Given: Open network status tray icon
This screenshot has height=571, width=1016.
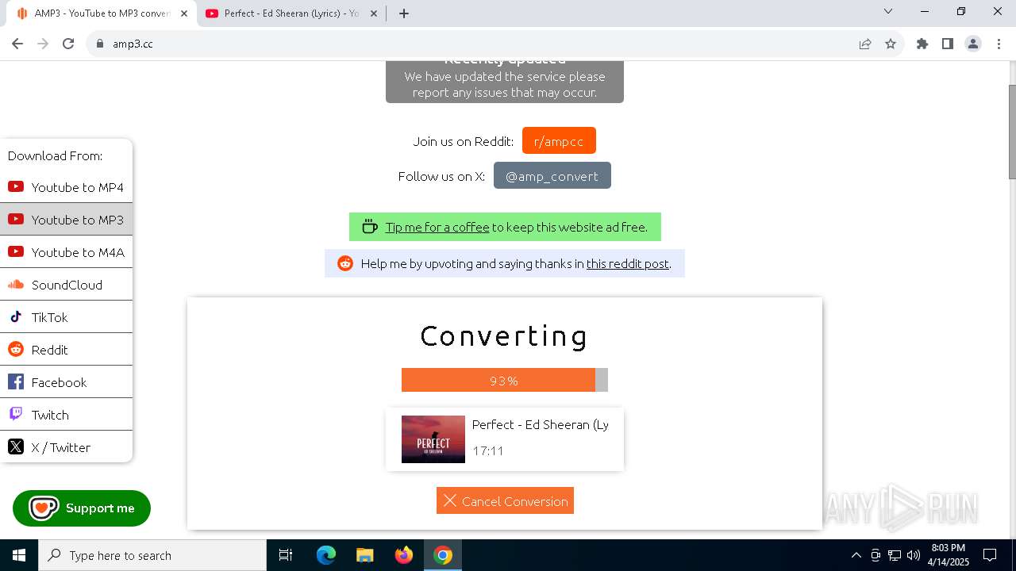Looking at the screenshot, I should pyautogui.click(x=895, y=555).
